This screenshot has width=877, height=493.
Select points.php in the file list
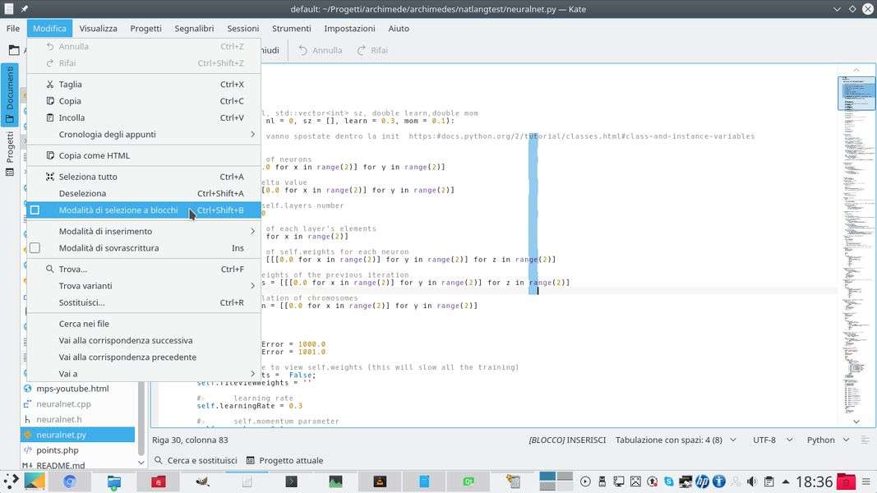58,450
